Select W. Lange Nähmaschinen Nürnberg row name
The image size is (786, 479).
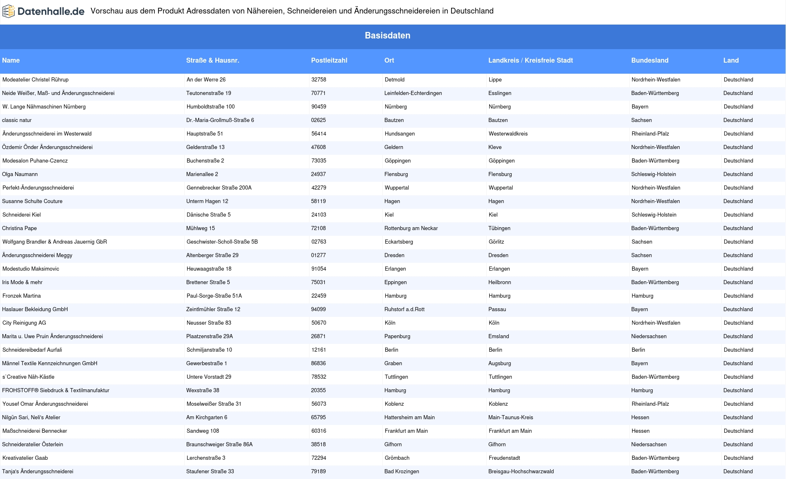coord(44,106)
